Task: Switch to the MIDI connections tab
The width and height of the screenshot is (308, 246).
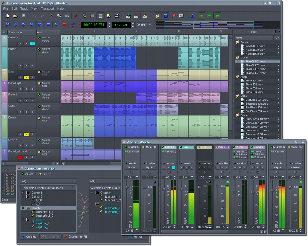Action: pyautogui.click(x=44, y=174)
